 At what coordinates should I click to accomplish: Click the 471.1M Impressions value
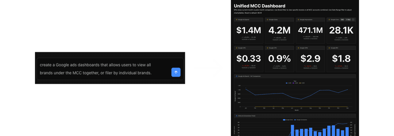pos(310,30)
